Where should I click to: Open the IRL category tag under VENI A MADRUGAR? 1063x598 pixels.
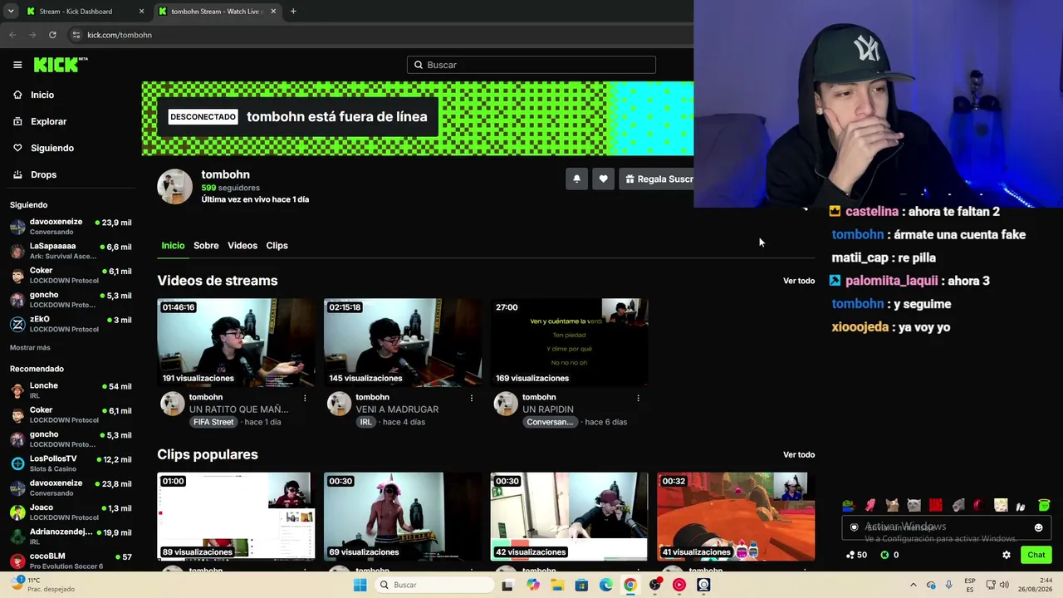[365, 422]
